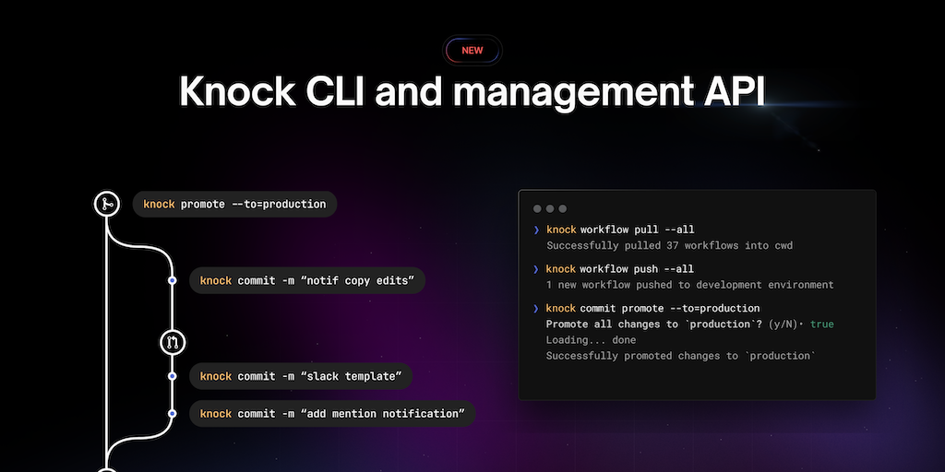945x472 pixels.
Task: Click the git branch icon beside promote command
Action: (107, 204)
